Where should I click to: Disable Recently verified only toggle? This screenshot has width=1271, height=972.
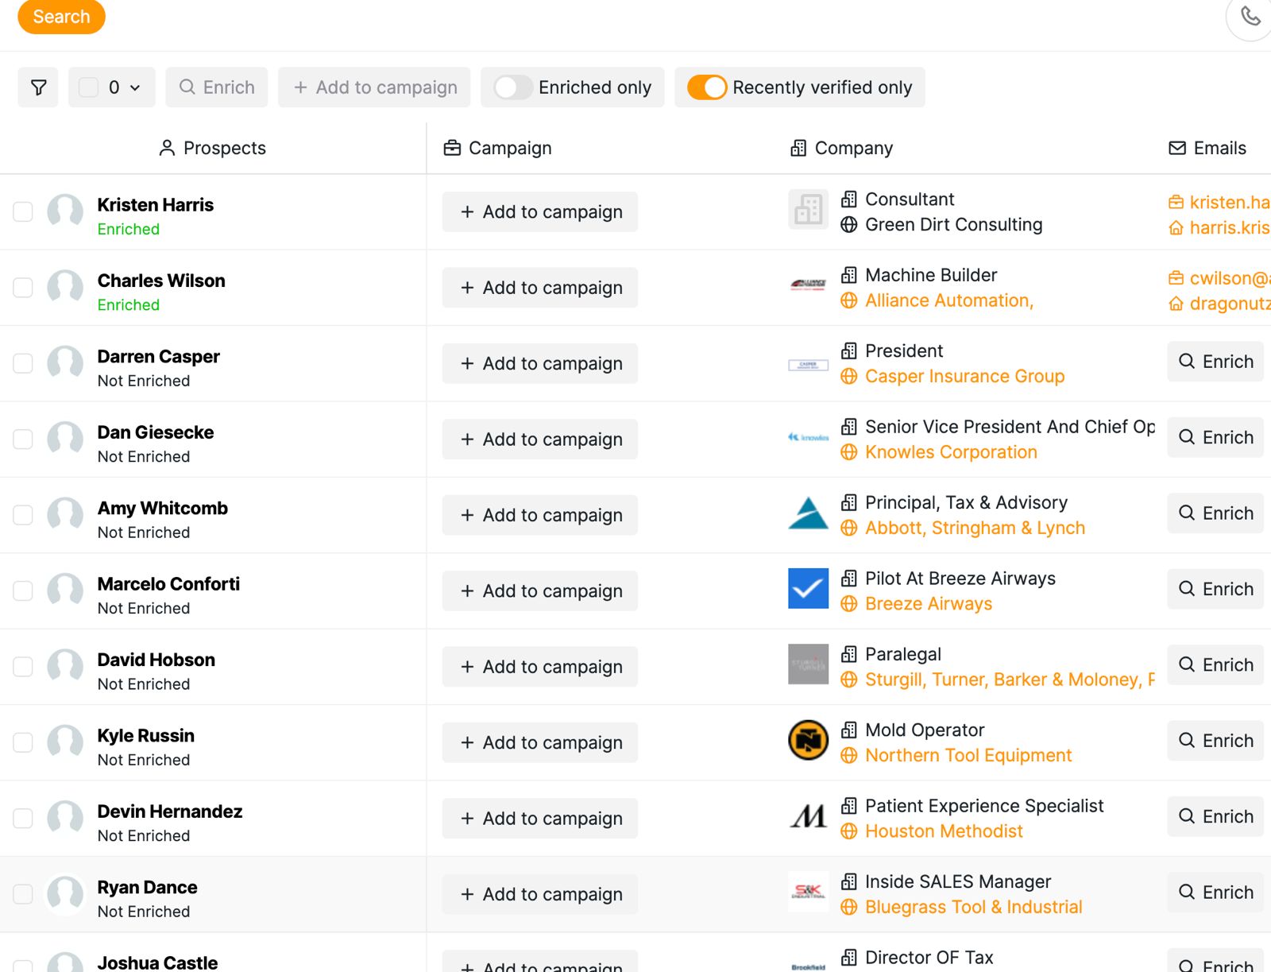click(x=706, y=87)
